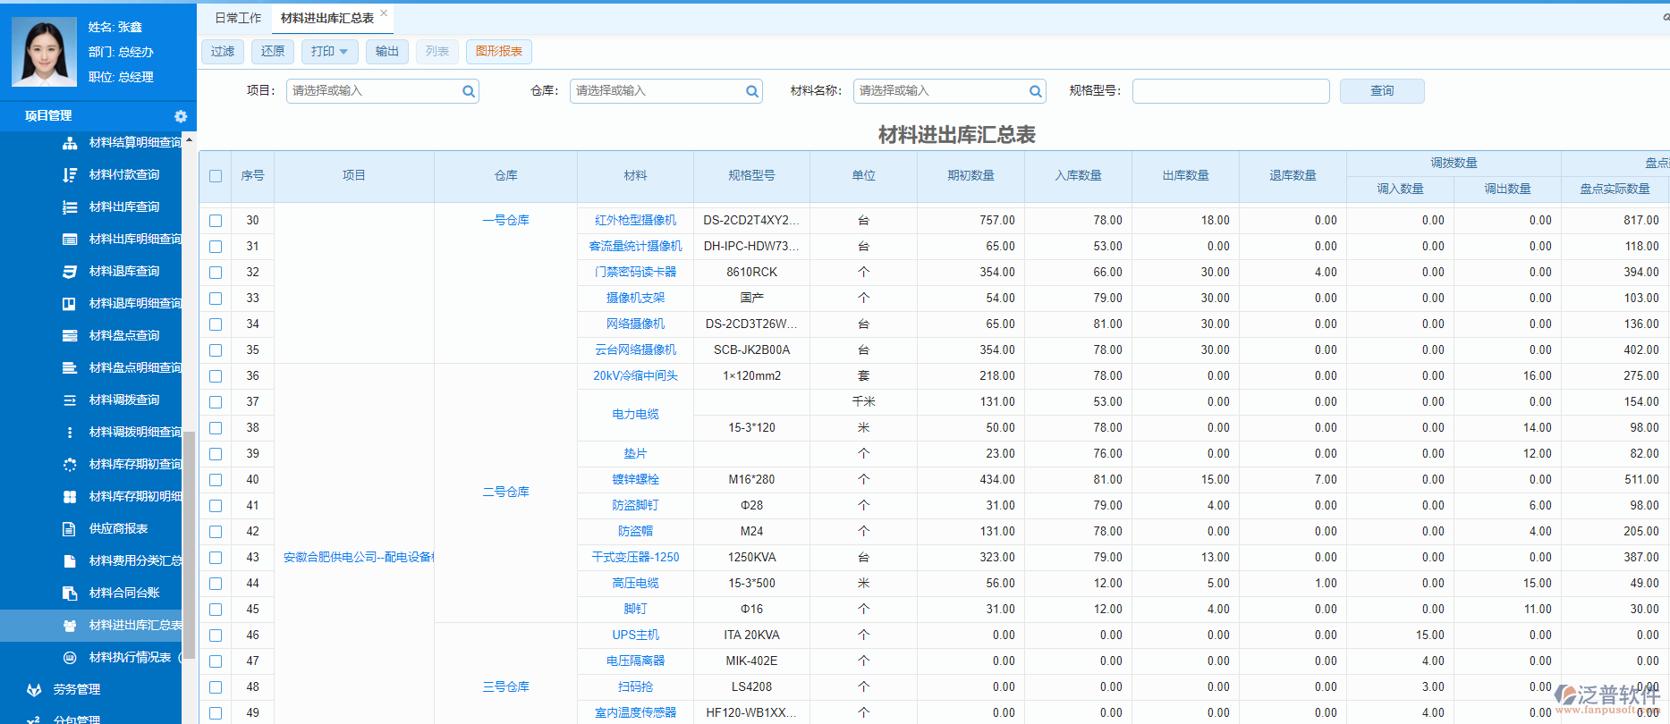Open 材料退库明细查询 sidebar icon
The height and width of the screenshot is (724, 1670).
coord(70,304)
